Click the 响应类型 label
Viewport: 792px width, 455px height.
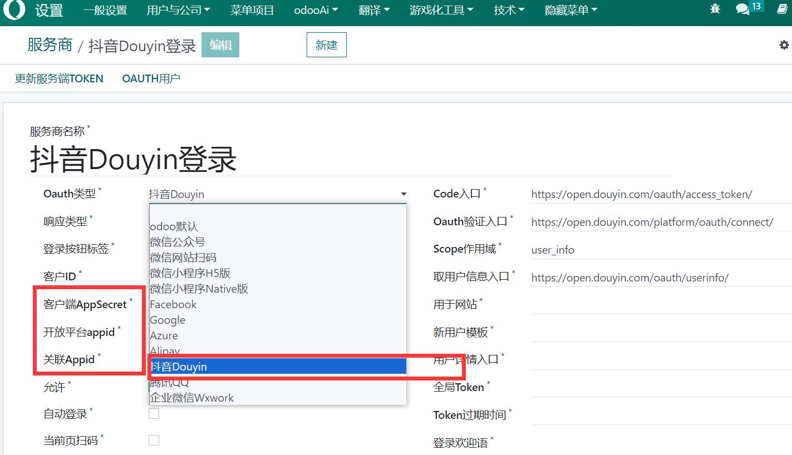tap(65, 221)
